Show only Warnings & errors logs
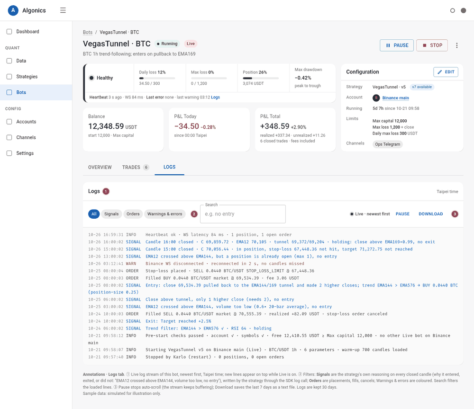 pos(165,214)
